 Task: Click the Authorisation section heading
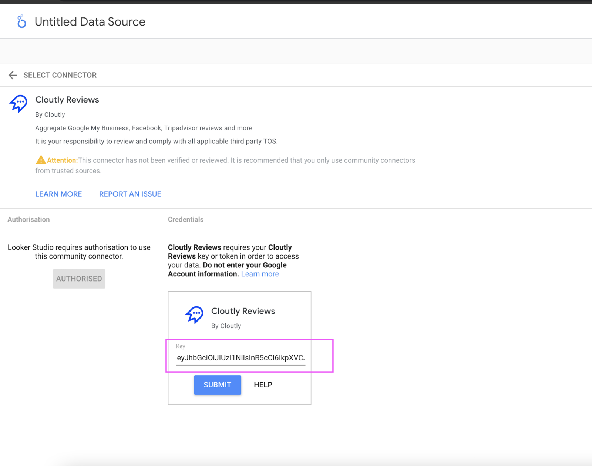click(28, 219)
